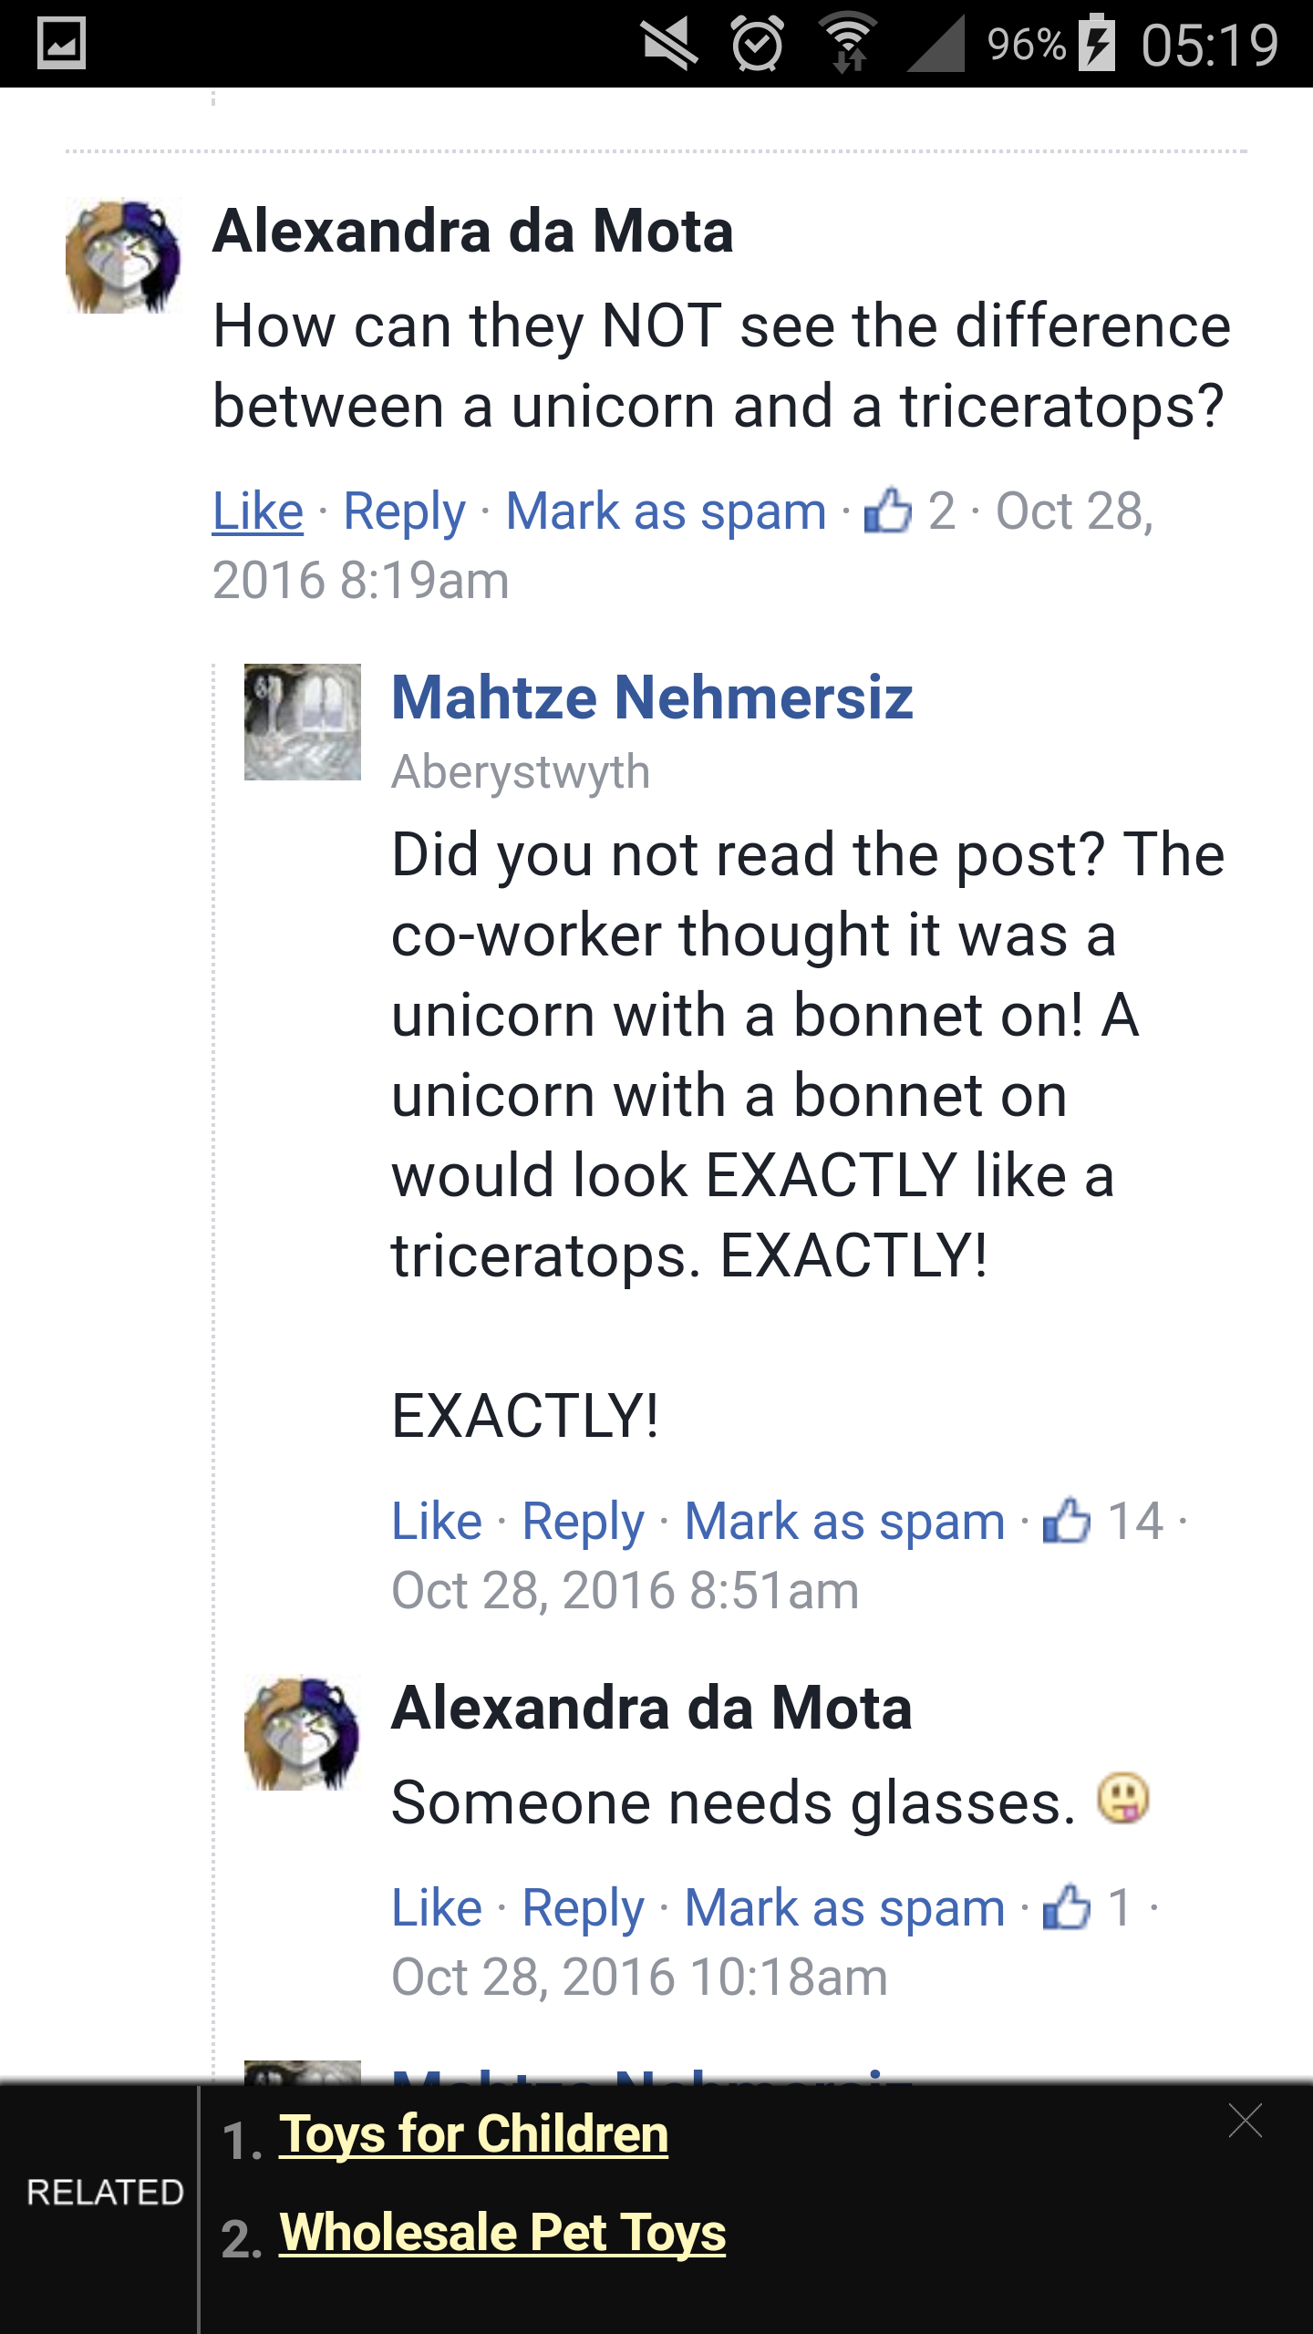Reply to Mahtze's bonnet comment
The width and height of the screenshot is (1313, 2334).
(583, 1521)
